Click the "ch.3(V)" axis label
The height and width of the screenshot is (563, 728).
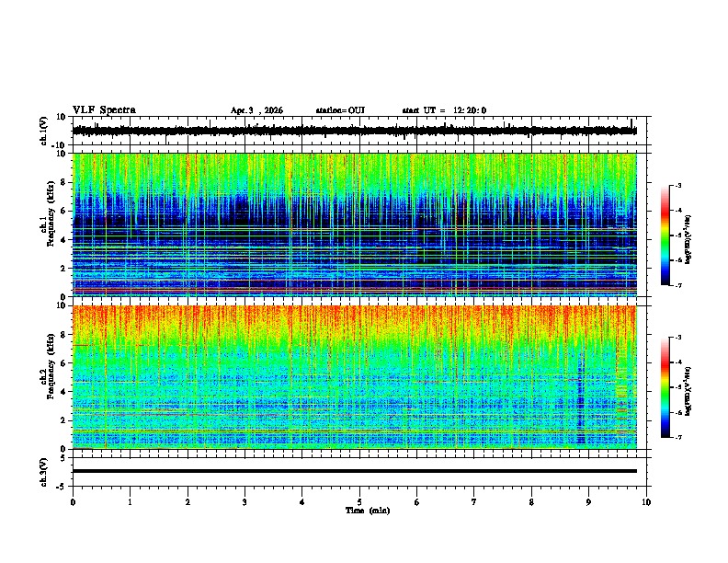coord(44,472)
